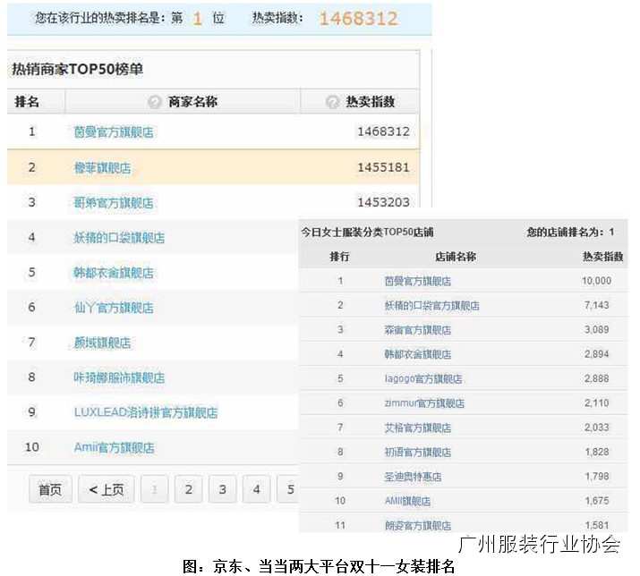
Task: Click value 3,089 in right panel
Action: click(596, 330)
